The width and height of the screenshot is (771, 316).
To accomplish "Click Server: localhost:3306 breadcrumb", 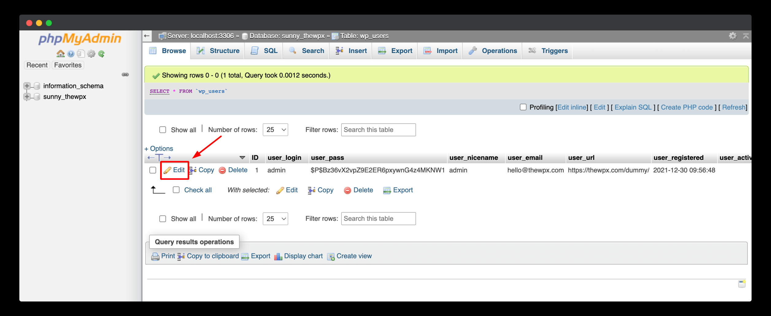I will (200, 36).
